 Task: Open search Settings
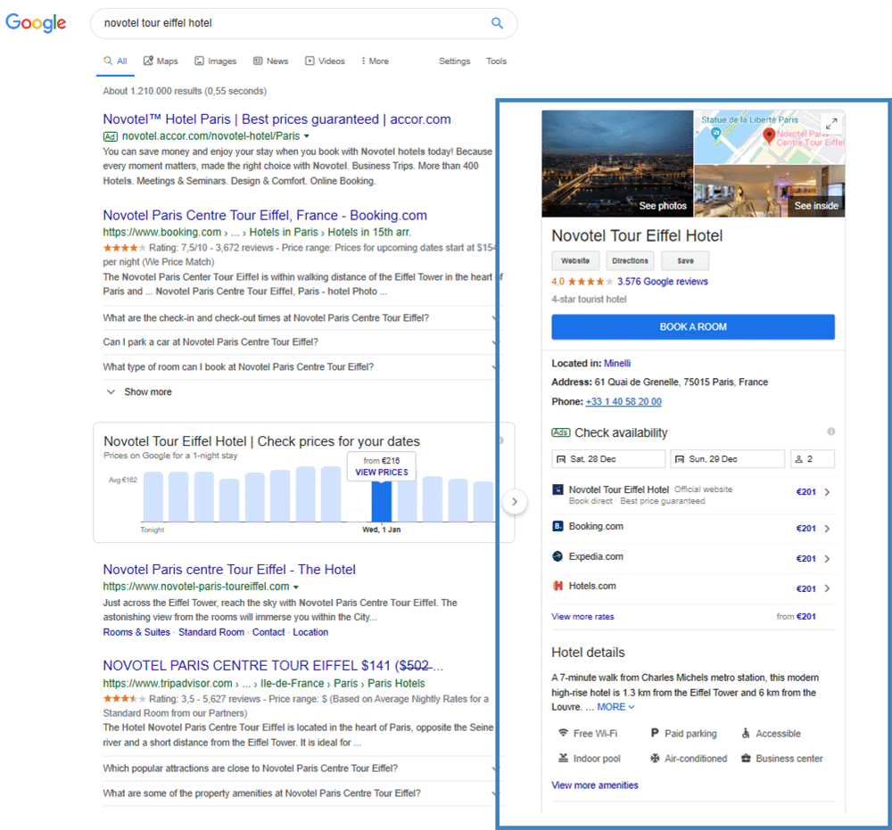pos(454,61)
